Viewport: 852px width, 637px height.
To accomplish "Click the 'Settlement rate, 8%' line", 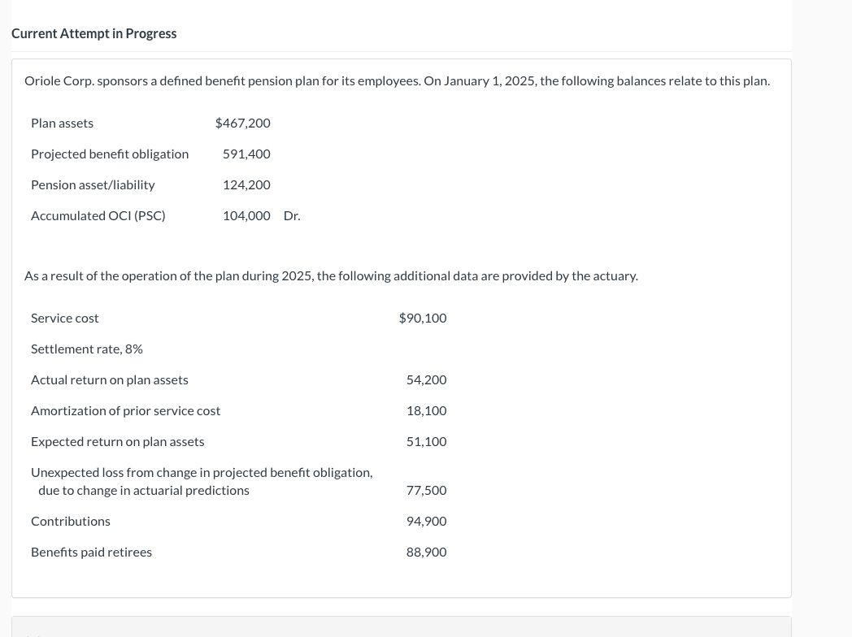I will click(x=87, y=349).
